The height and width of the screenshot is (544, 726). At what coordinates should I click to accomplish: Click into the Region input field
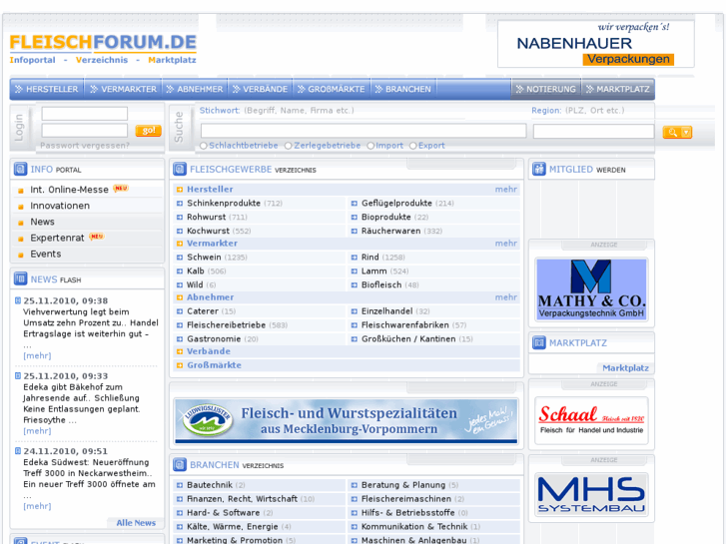(x=593, y=131)
